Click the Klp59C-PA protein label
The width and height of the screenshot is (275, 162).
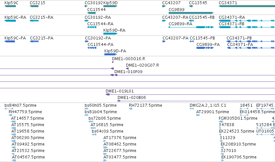click(15, 38)
